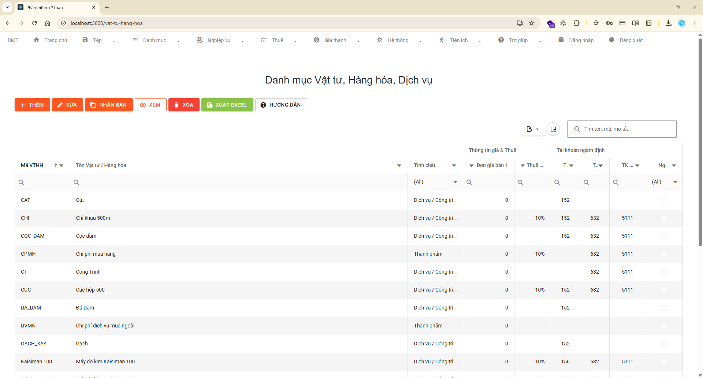Open the Tiện ích menu
Screen dimensions: 703x378
click(460, 40)
